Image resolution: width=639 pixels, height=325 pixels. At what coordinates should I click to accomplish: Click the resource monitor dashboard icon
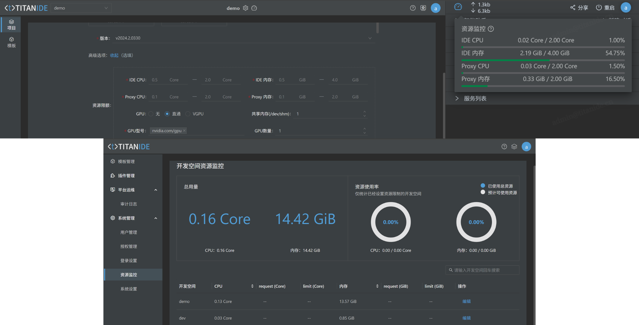pos(458,7)
